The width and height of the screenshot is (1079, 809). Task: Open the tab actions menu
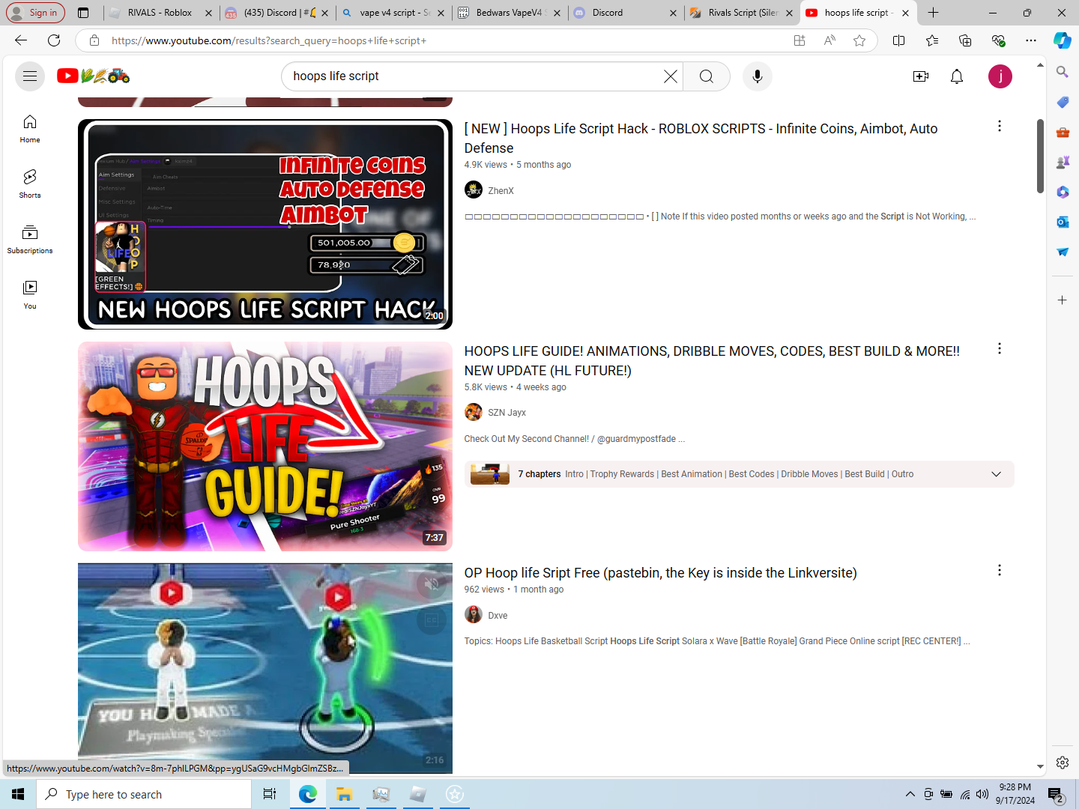click(83, 13)
